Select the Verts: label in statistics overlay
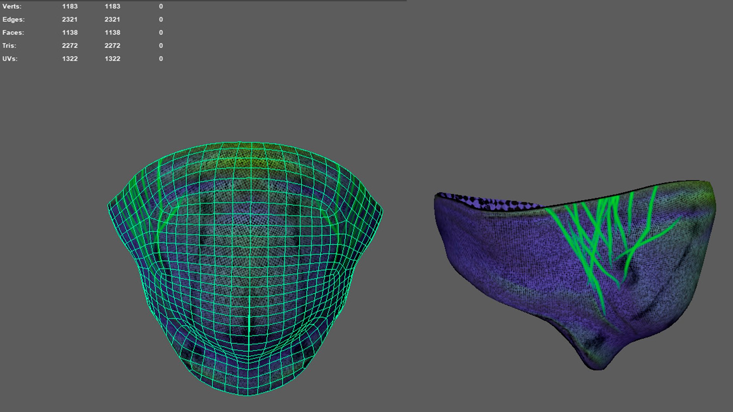The width and height of the screenshot is (733, 412). click(12, 6)
